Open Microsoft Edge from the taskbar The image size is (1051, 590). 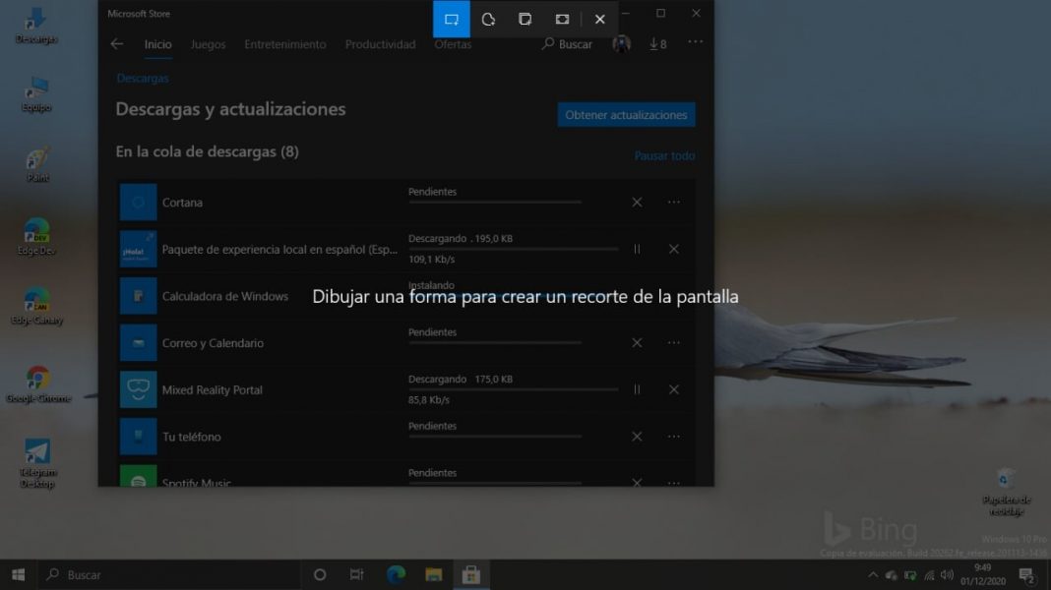click(x=395, y=573)
